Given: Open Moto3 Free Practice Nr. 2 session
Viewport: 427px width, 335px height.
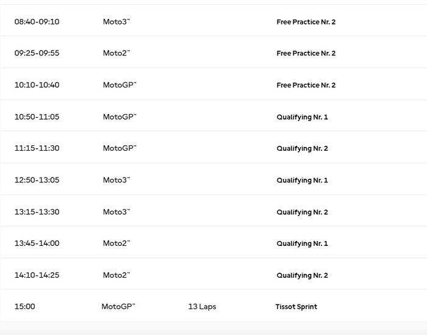Looking at the screenshot, I should tap(306, 22).
